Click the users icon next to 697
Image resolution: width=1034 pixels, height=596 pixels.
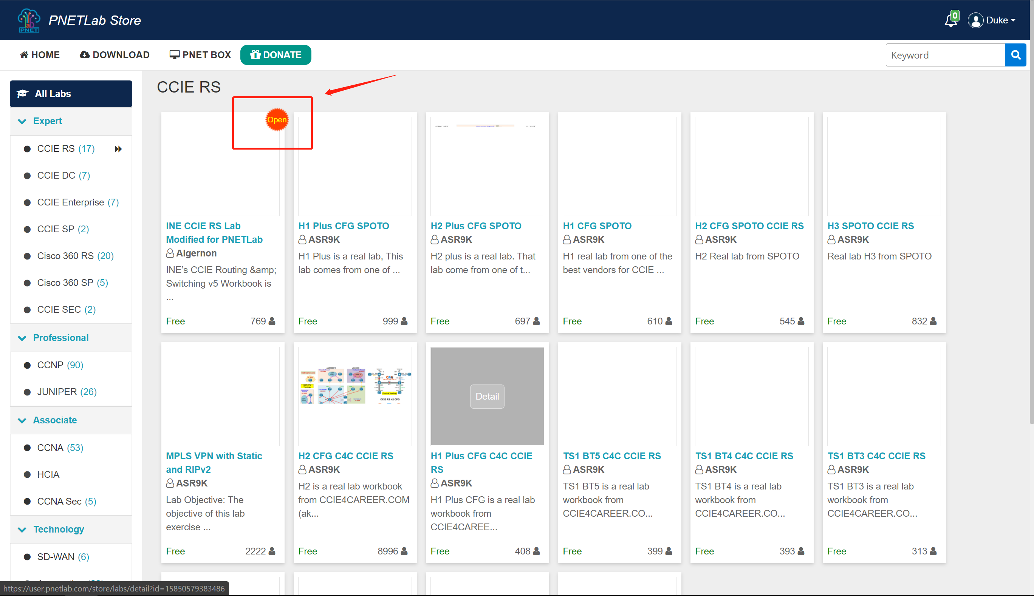(x=536, y=321)
